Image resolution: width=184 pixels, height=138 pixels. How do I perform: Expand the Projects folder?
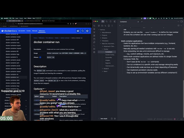pos(101,35)
